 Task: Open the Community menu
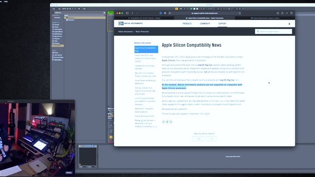pyautogui.click(x=205, y=24)
